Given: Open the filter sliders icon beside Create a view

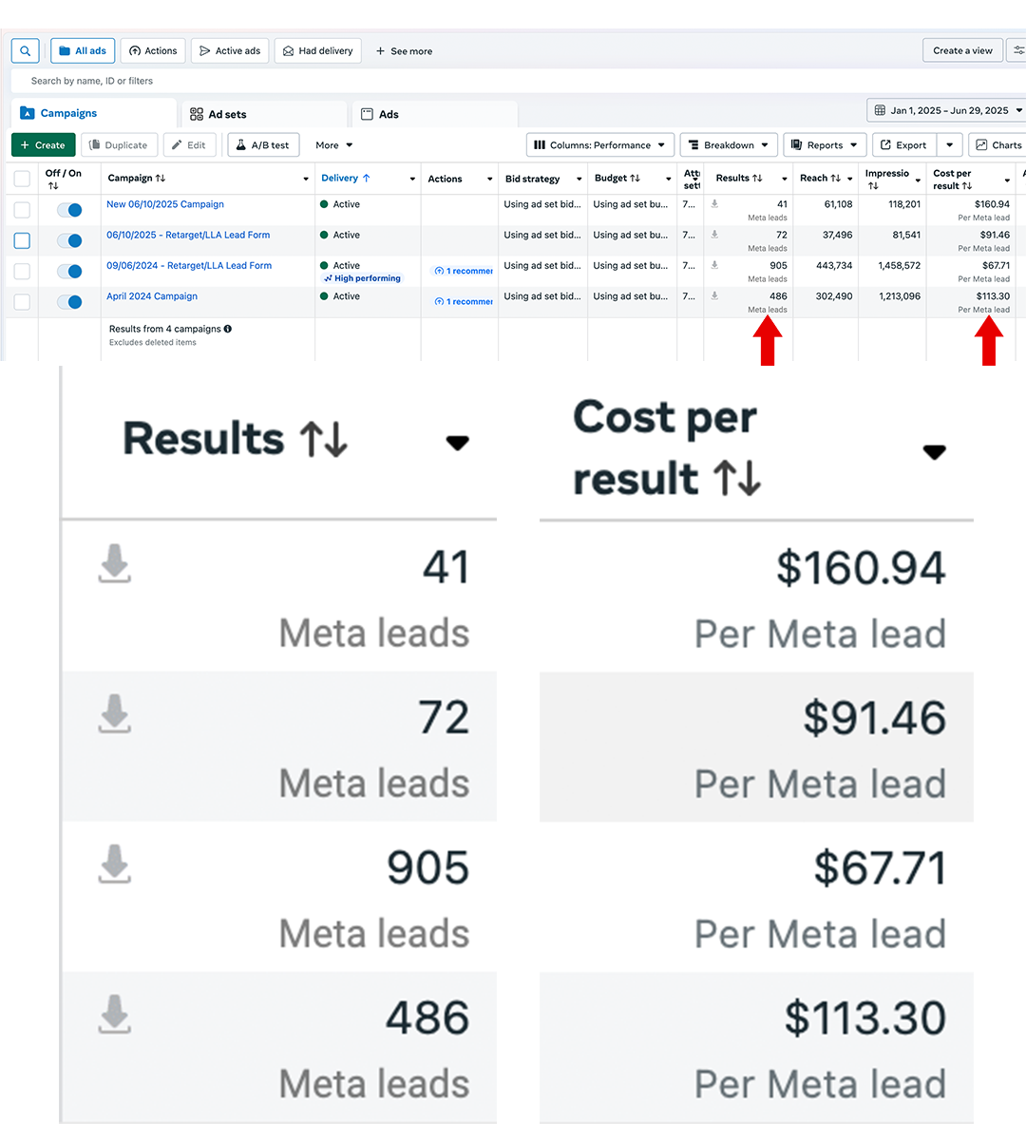Looking at the screenshot, I should [x=1017, y=51].
